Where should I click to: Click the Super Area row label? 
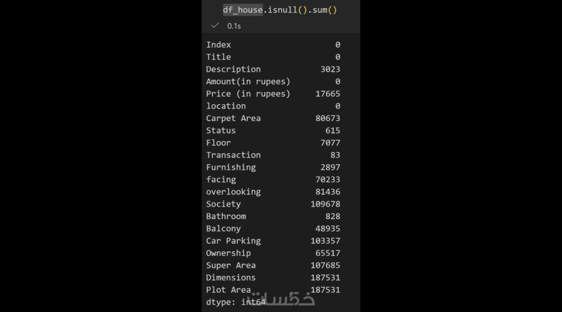(x=231, y=265)
